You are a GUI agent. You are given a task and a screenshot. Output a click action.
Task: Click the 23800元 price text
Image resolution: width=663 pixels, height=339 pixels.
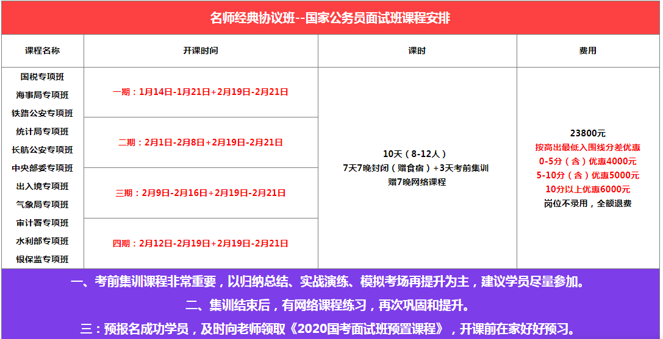(587, 133)
